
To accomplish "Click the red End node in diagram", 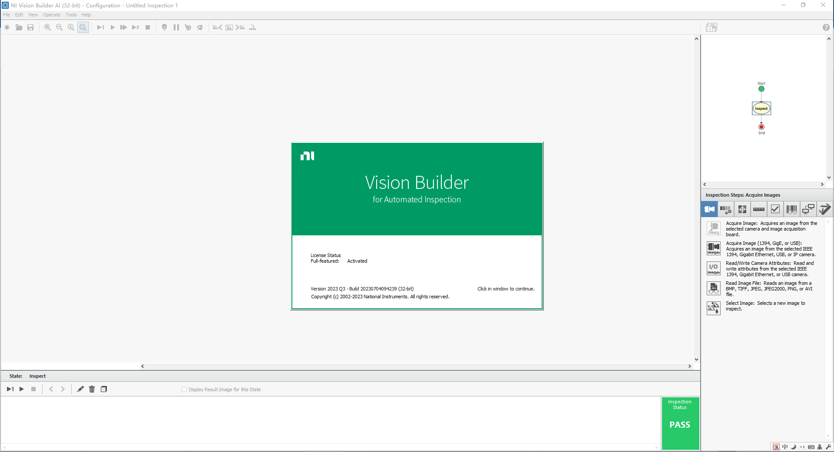I will pyautogui.click(x=761, y=127).
